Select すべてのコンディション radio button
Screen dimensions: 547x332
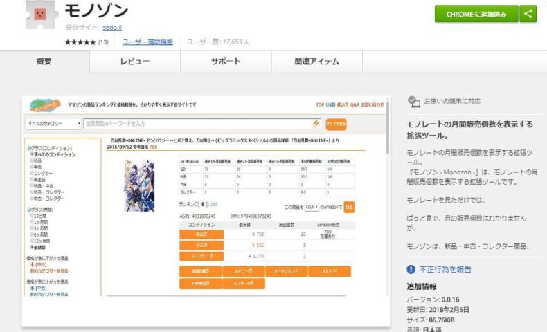tap(32, 154)
